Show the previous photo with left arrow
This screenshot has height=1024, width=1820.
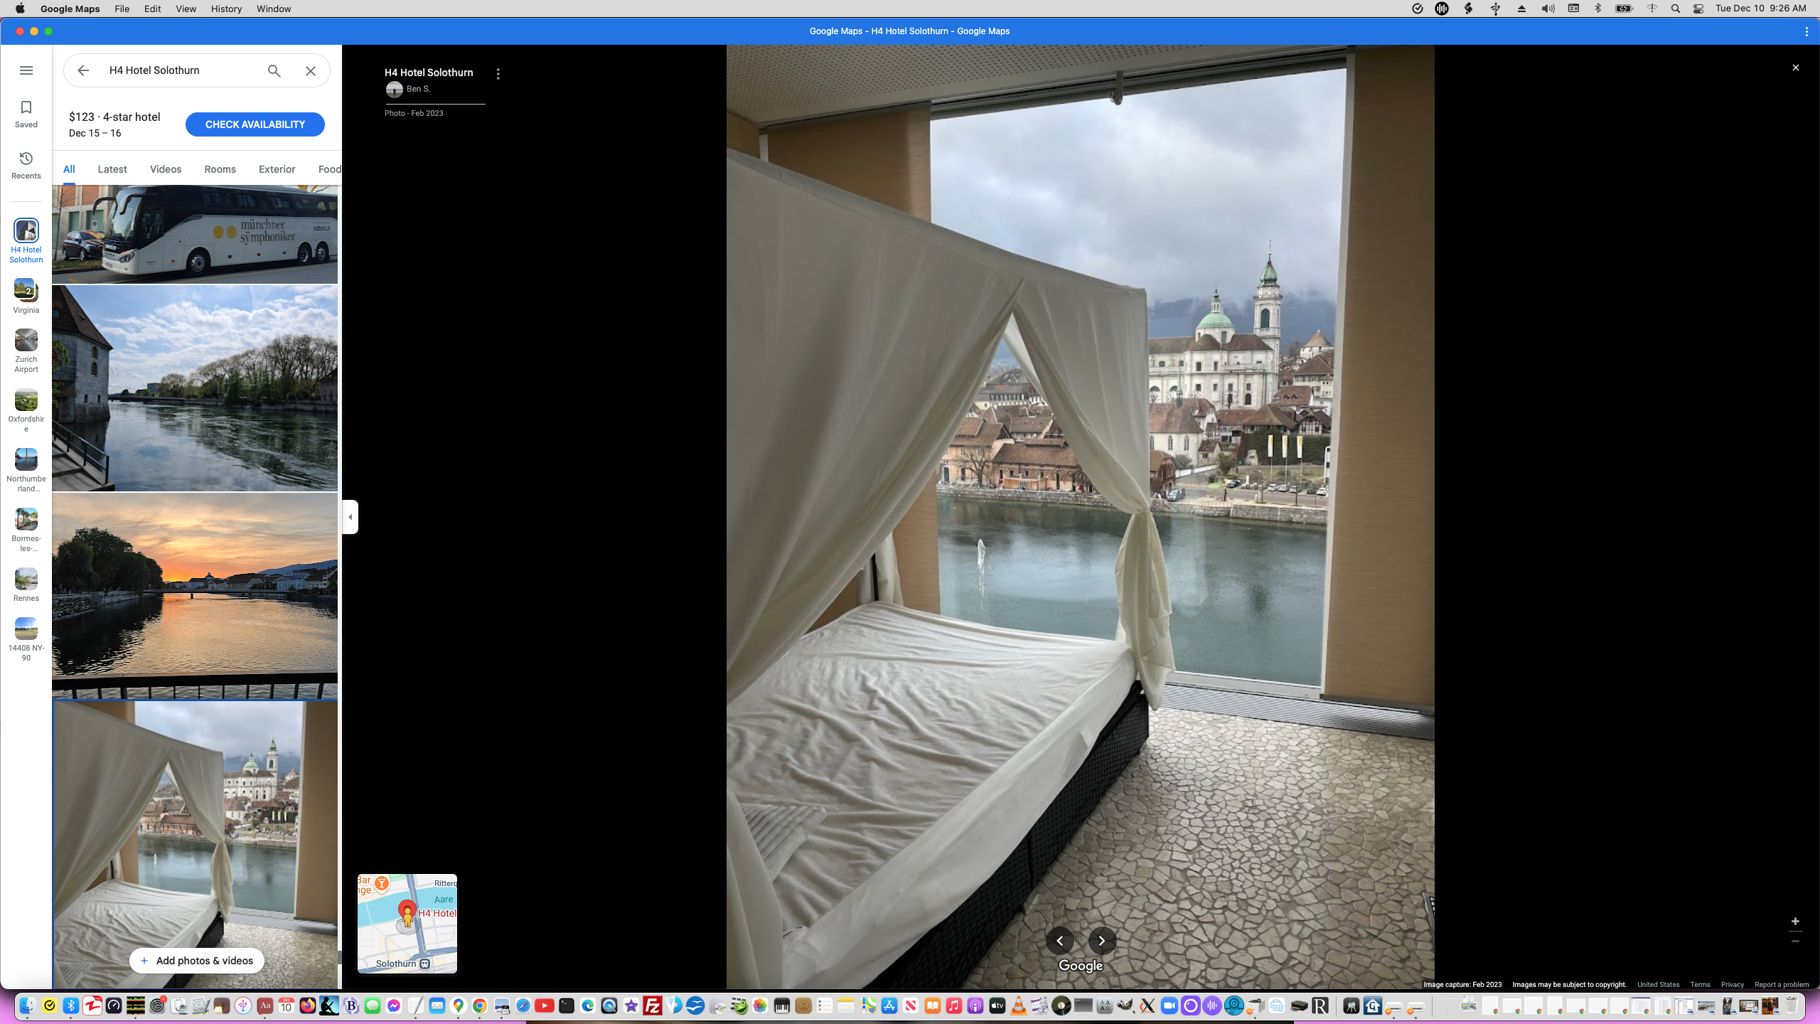coord(1060,941)
